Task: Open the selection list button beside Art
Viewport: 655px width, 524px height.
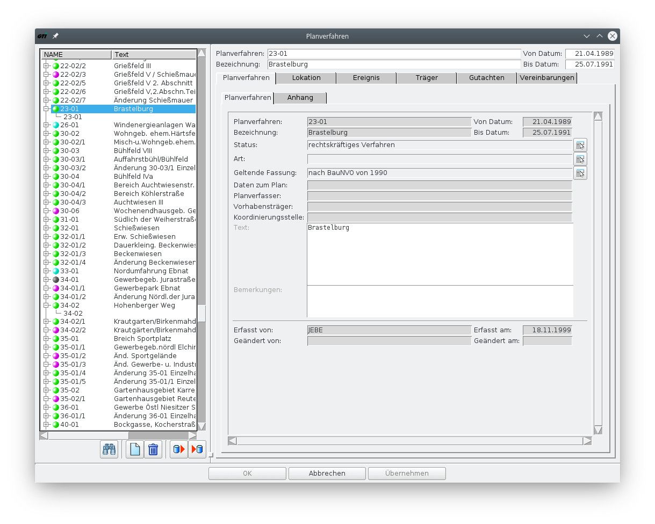Action: click(x=580, y=159)
